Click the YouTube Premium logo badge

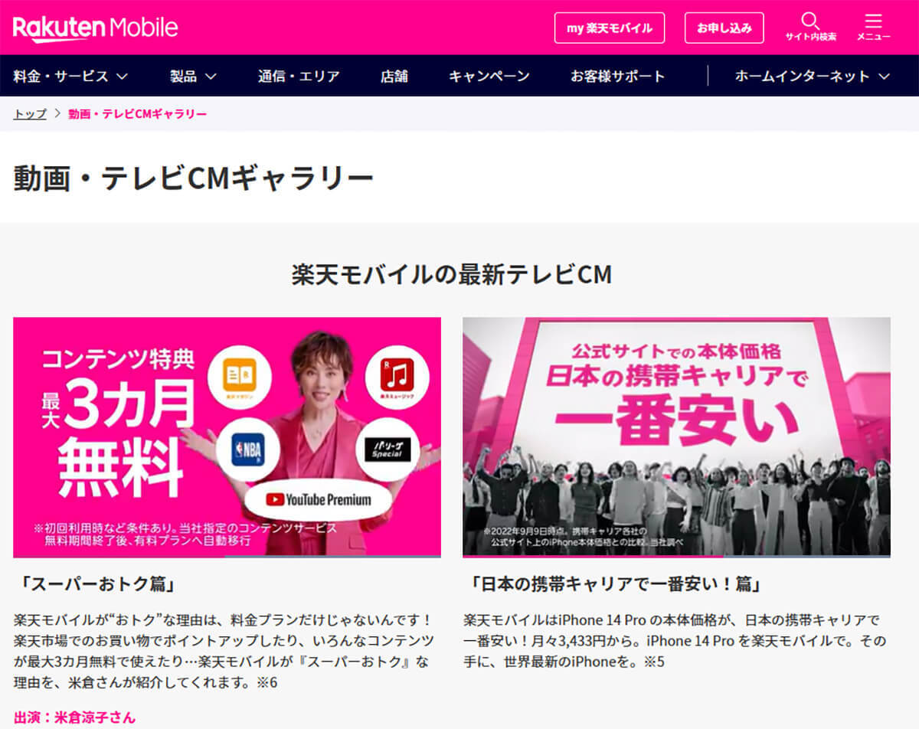tap(319, 500)
